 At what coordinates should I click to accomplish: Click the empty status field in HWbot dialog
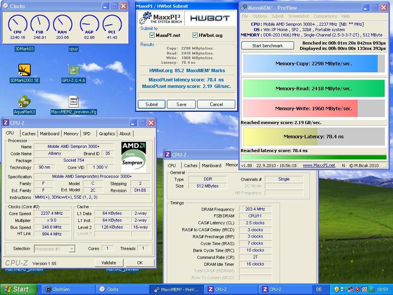[187, 95]
